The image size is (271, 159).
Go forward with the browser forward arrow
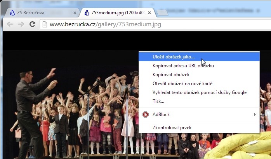click(21, 24)
